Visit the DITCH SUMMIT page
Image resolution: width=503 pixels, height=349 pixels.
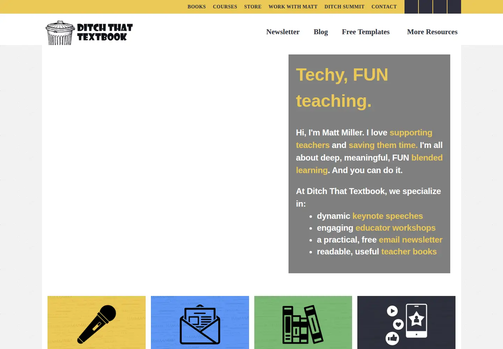[x=344, y=7]
